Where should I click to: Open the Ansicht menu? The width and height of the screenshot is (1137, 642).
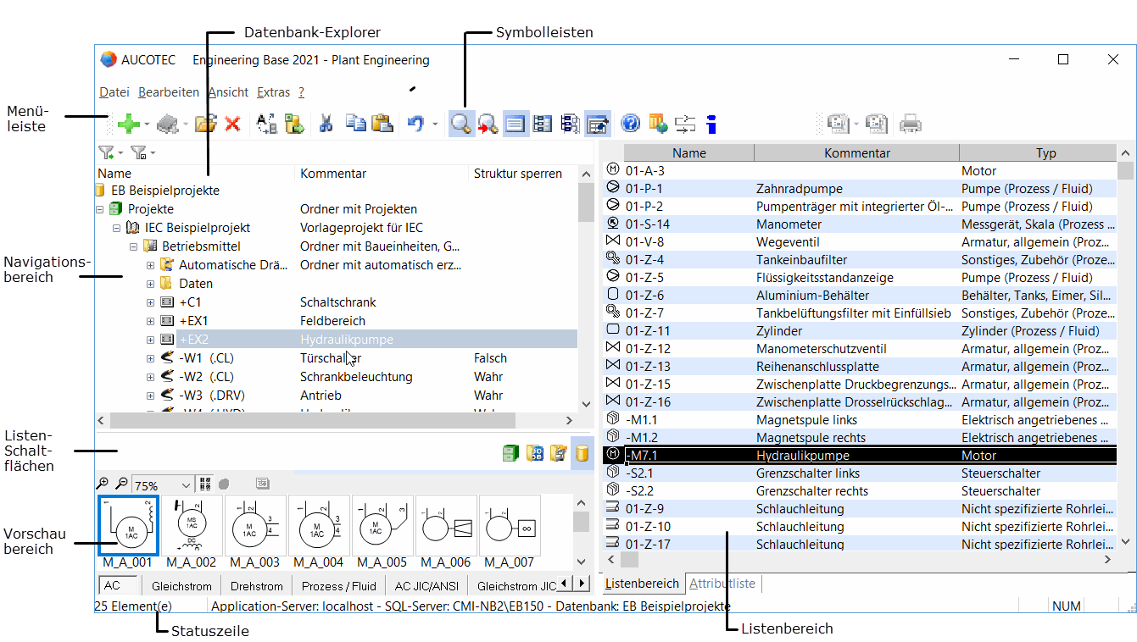tap(228, 92)
